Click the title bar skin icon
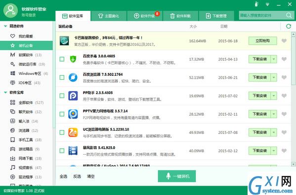Screen dimensions: 296x195 256,4
